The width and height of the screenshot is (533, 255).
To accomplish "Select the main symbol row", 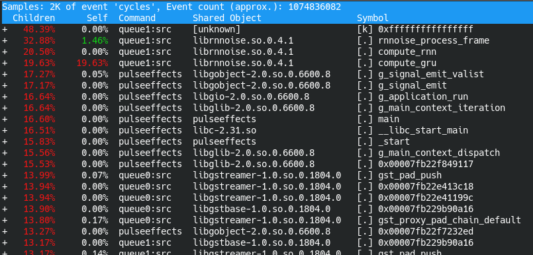I will (x=266, y=119).
